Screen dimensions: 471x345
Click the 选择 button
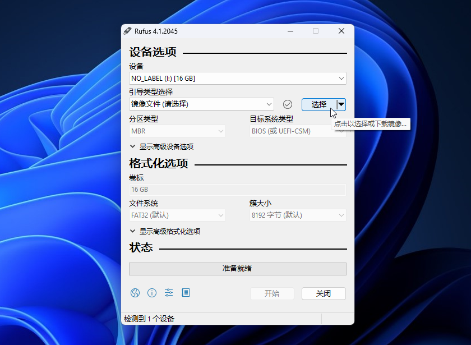tap(319, 104)
